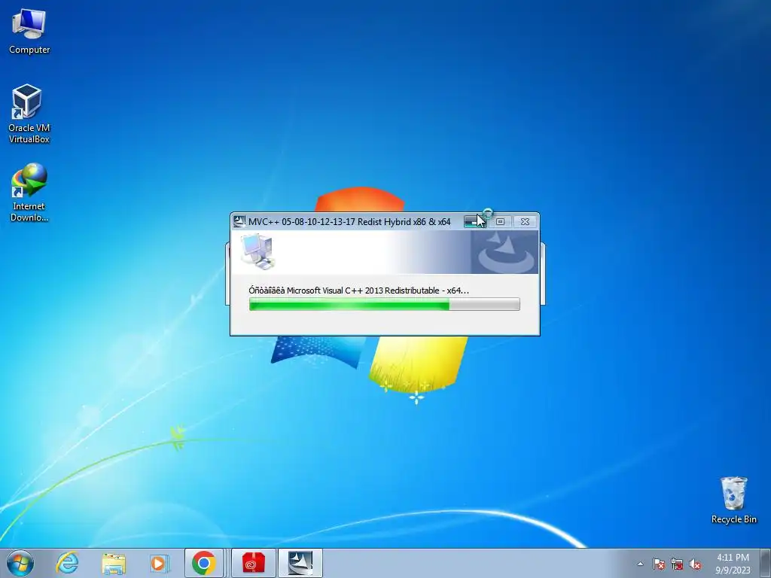
Task: Click the MVC++ installer taskbar button
Action: point(300,563)
